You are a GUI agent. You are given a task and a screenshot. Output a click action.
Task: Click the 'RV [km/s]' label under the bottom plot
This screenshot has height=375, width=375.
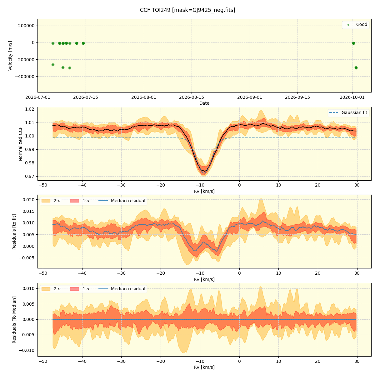(204, 367)
